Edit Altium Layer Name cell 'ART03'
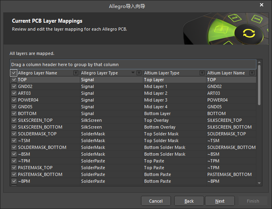Viewport: 272px width, 209px height. [231, 93]
